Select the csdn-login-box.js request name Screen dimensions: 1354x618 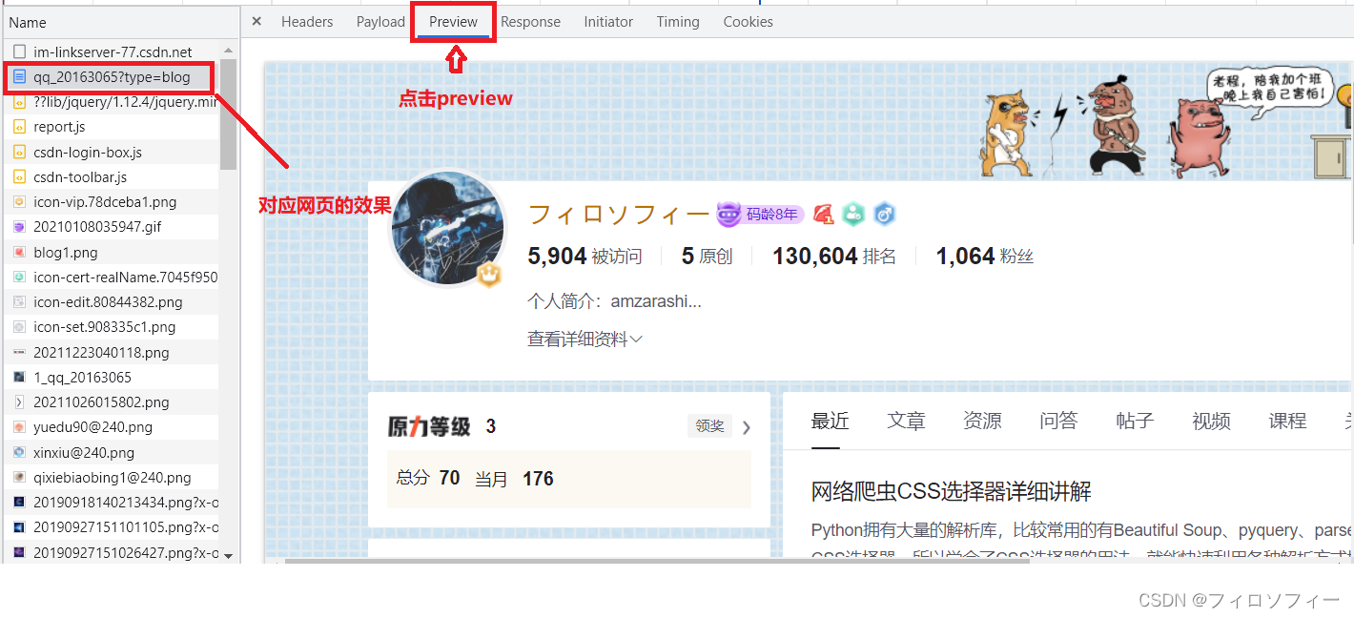pyautogui.click(x=88, y=152)
